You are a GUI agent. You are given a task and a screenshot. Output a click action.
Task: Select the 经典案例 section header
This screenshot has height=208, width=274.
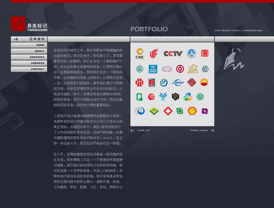tap(29, 39)
